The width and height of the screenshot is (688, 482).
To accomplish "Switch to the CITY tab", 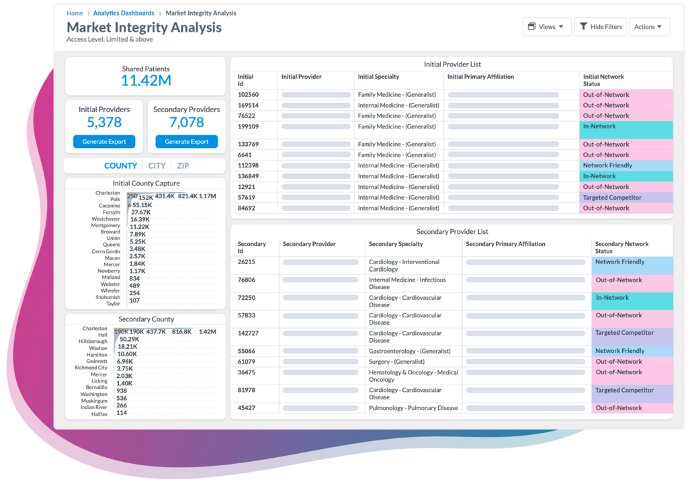I will click(x=157, y=165).
